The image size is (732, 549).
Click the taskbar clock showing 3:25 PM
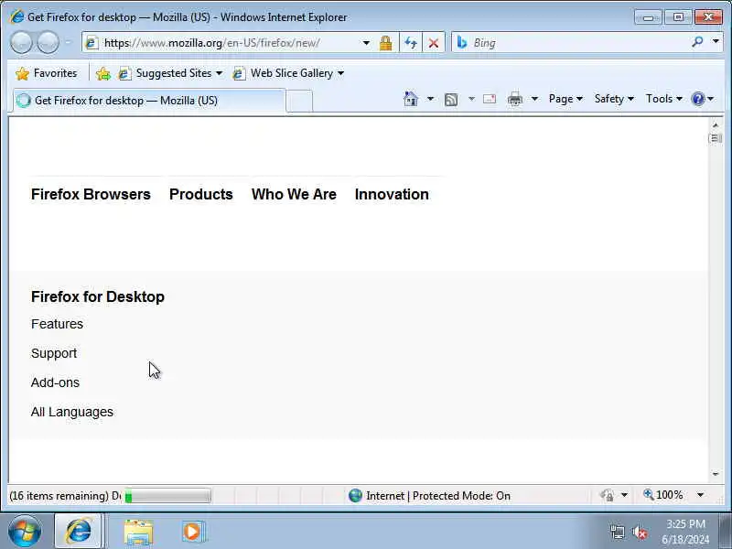(x=685, y=532)
